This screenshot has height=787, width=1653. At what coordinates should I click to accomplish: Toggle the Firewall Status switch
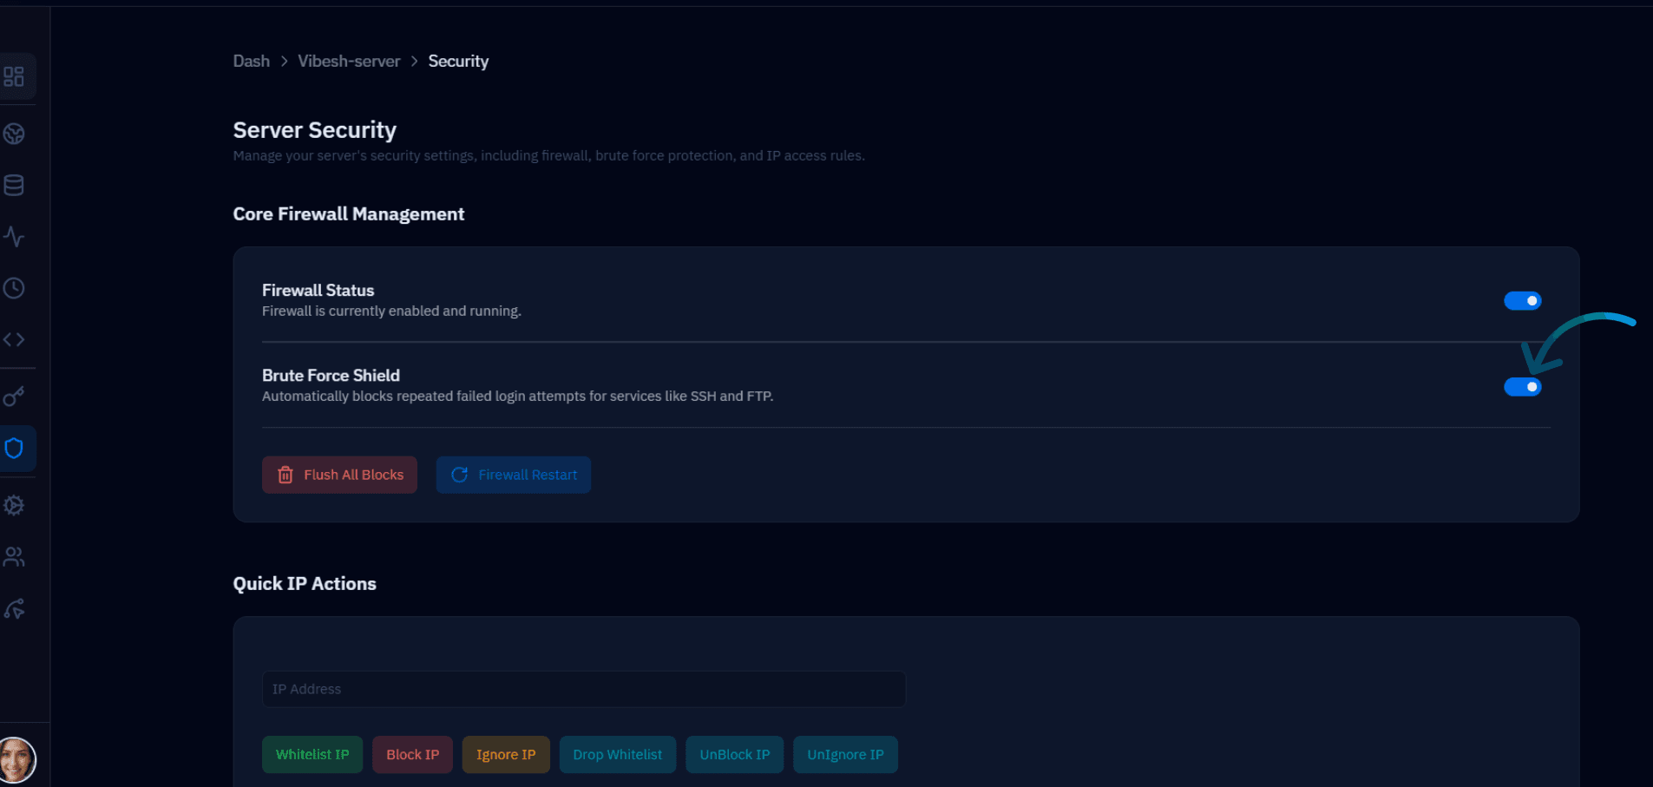(1522, 300)
